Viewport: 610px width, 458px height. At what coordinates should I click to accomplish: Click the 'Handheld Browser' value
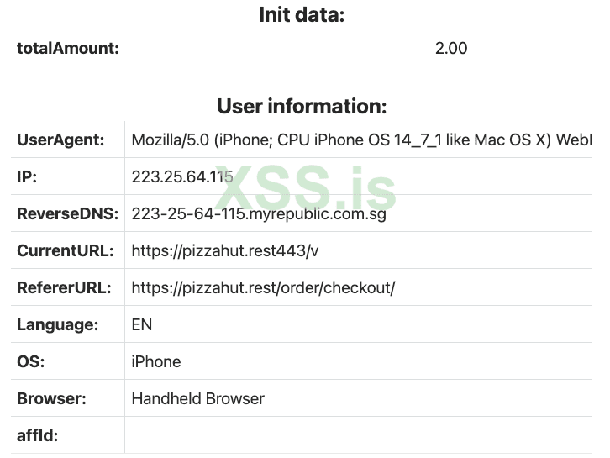coord(197,398)
